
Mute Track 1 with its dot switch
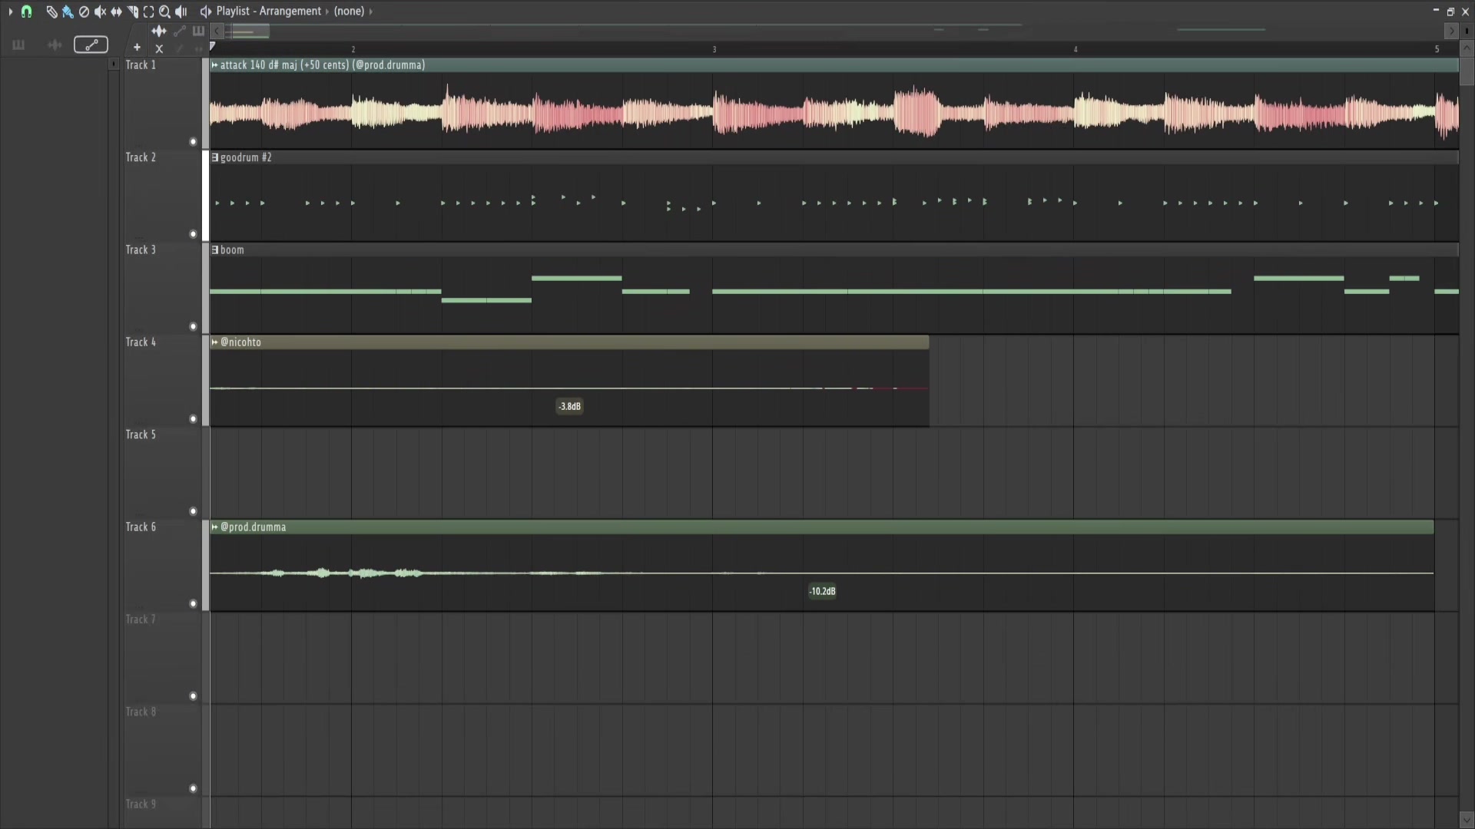(x=193, y=142)
